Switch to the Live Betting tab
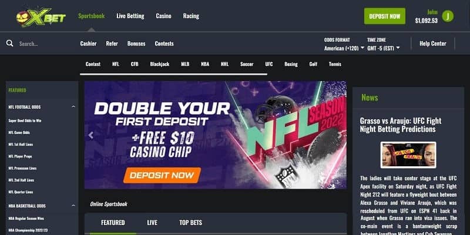Viewport: 470px width, 235px height. pos(130,16)
